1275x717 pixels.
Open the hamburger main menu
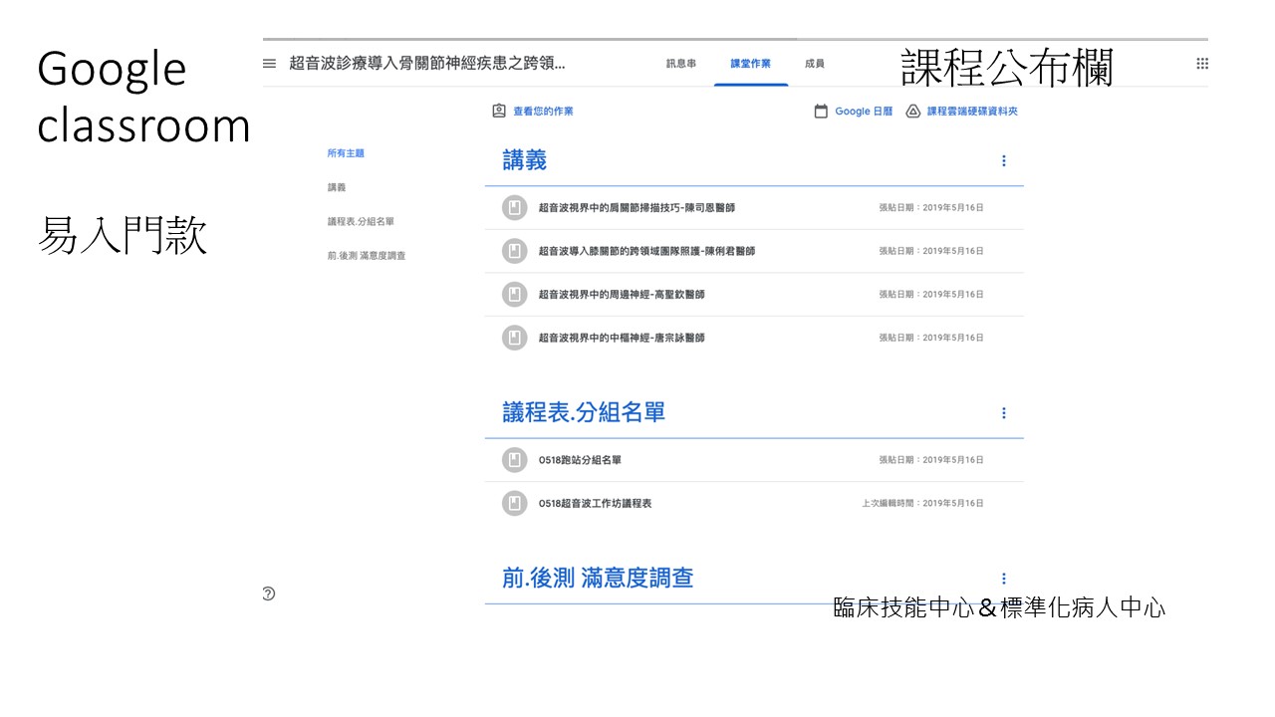(269, 64)
